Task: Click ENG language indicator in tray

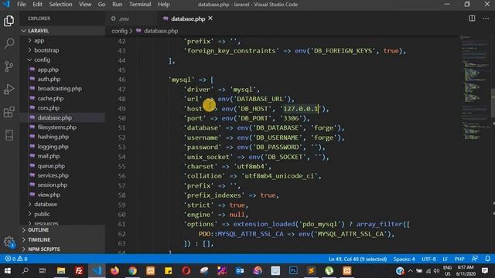Action: point(447,271)
